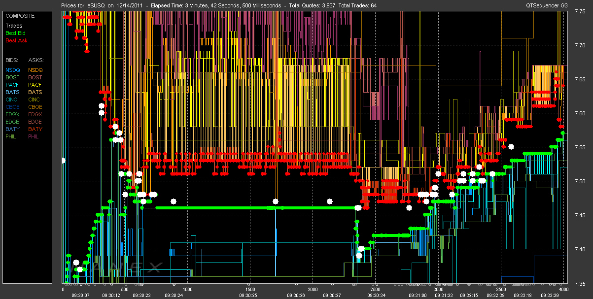Click BATS in the BIDS column

pyautogui.click(x=12, y=92)
